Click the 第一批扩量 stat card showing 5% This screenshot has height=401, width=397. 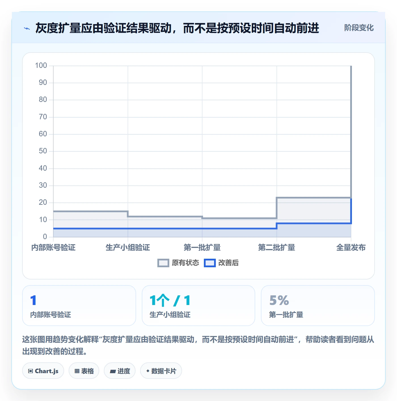pos(318,306)
